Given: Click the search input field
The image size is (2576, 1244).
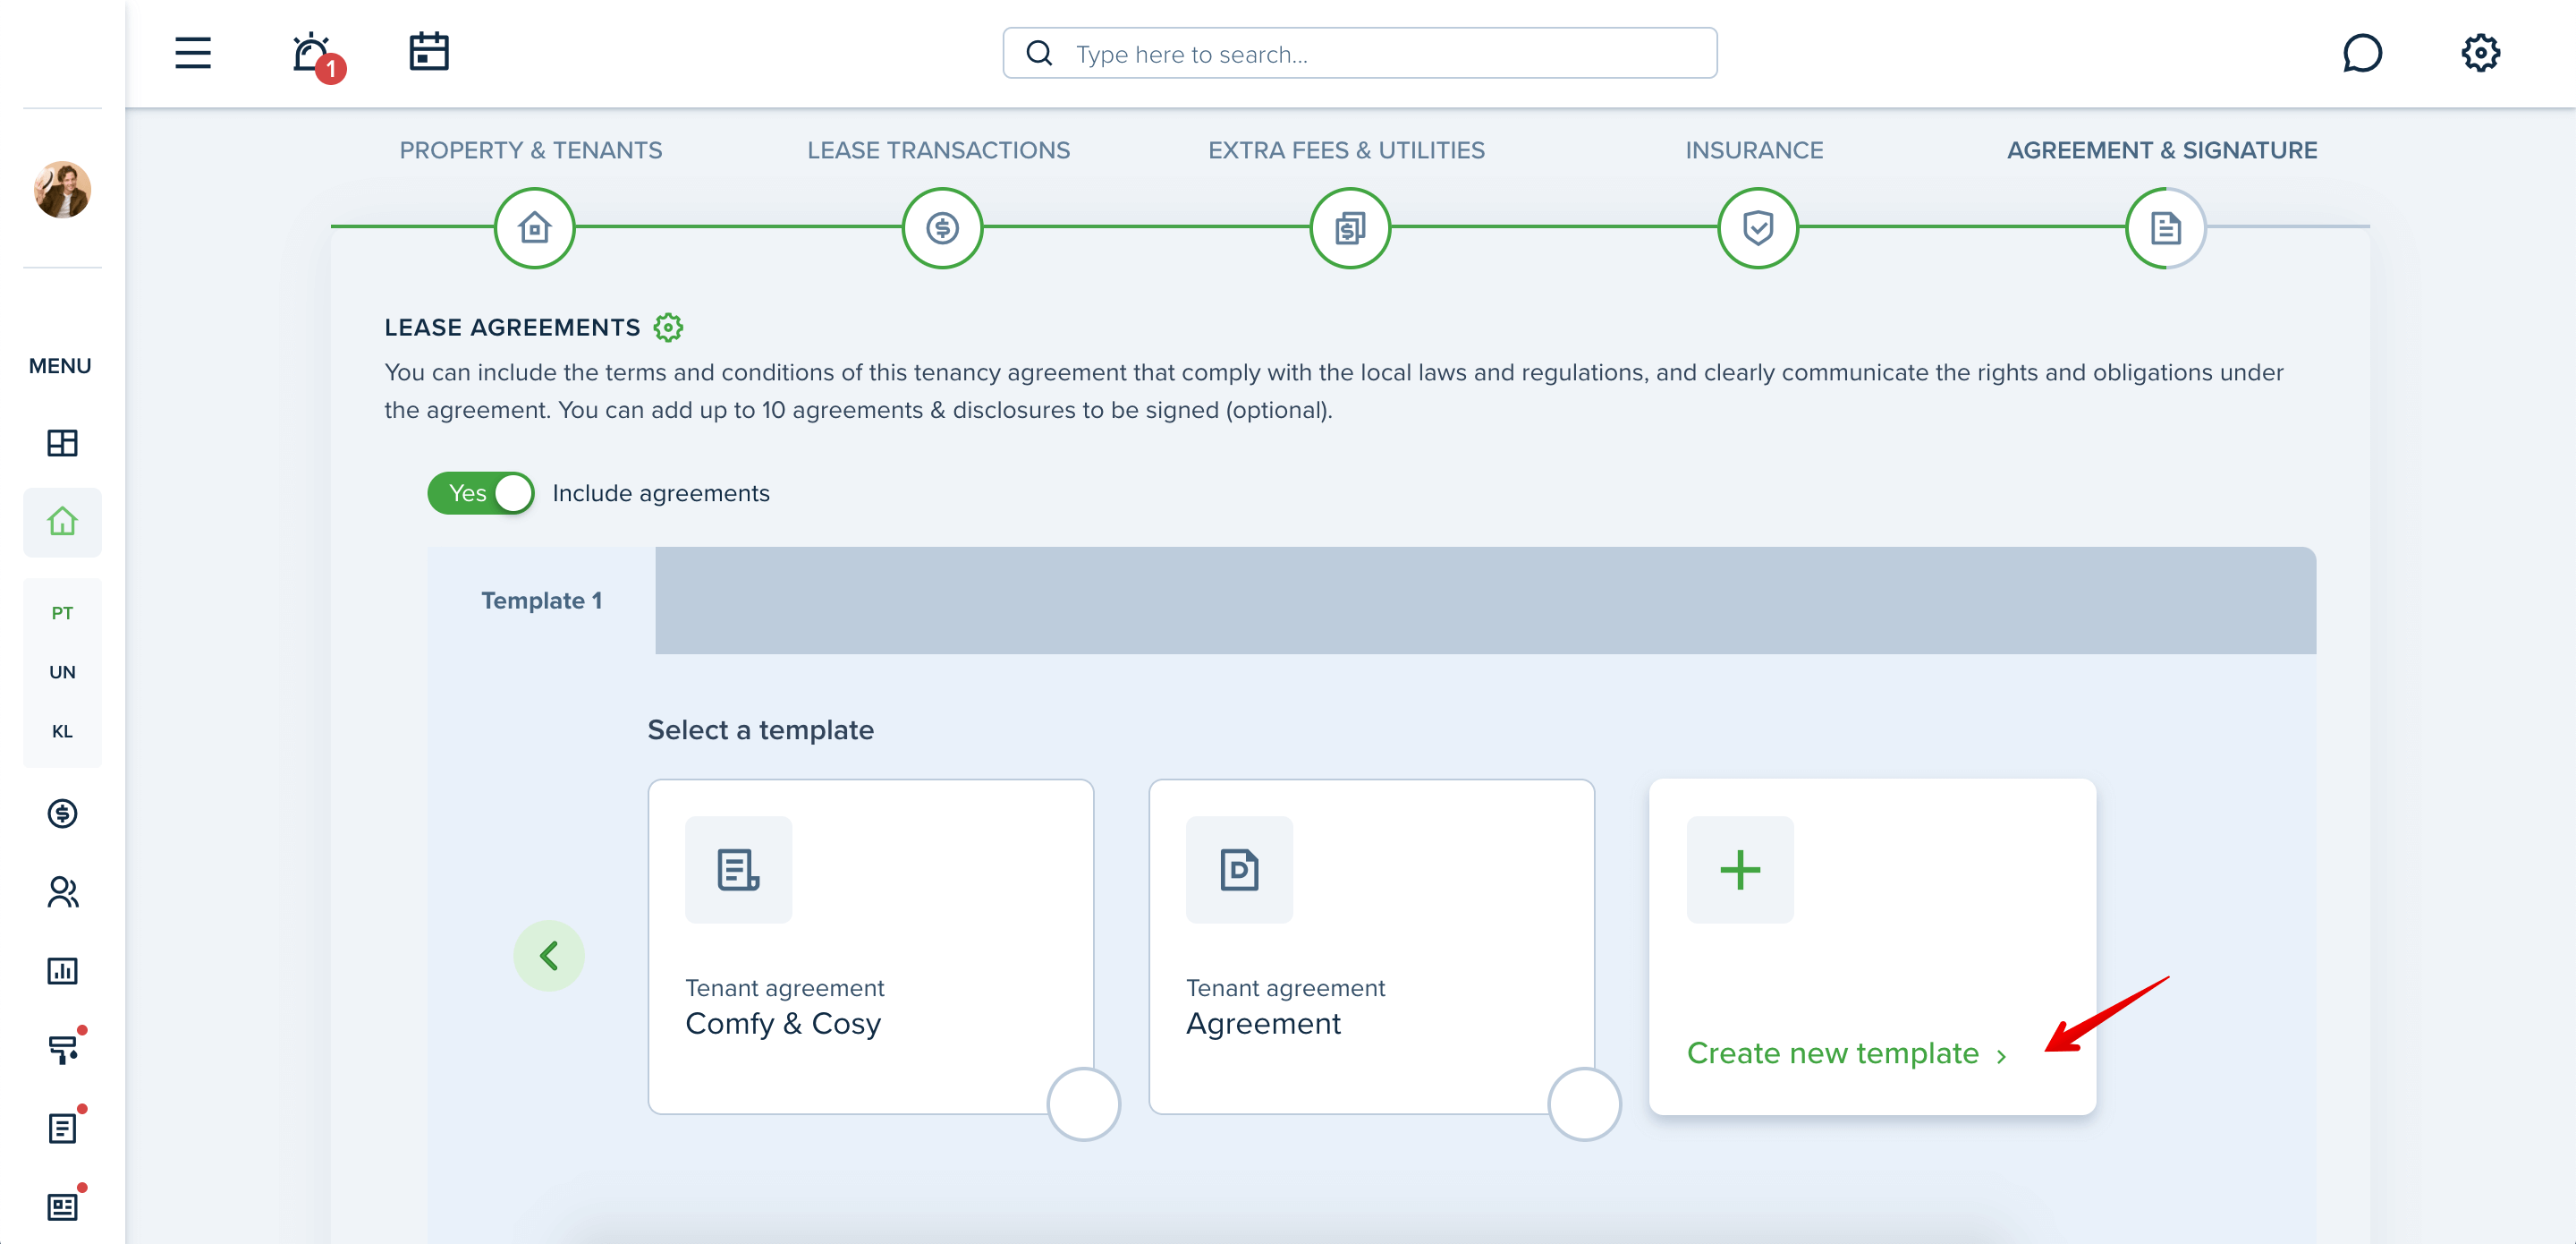Looking at the screenshot, I should point(1360,53).
